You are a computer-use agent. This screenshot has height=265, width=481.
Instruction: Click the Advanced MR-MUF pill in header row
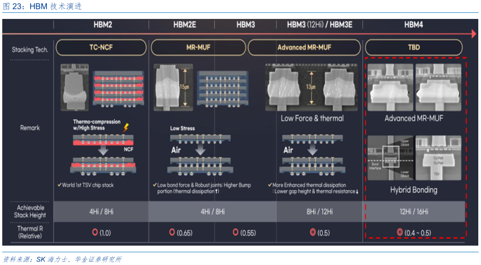point(304,47)
